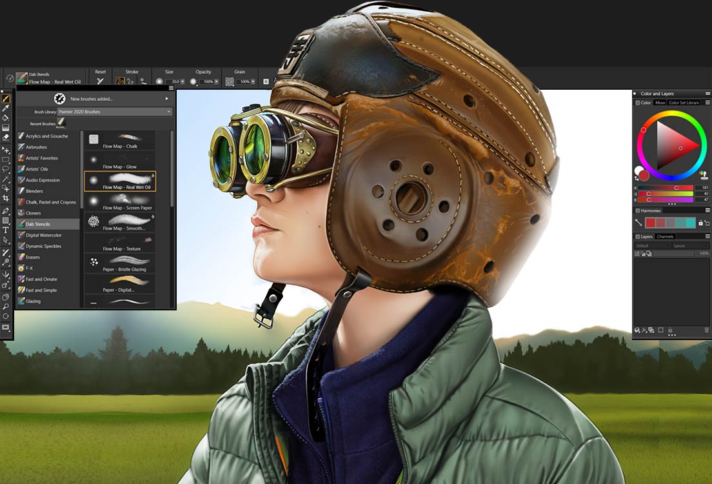The image size is (712, 484).
Task: Open the Color and Layers panel menu
Action: coord(707,94)
